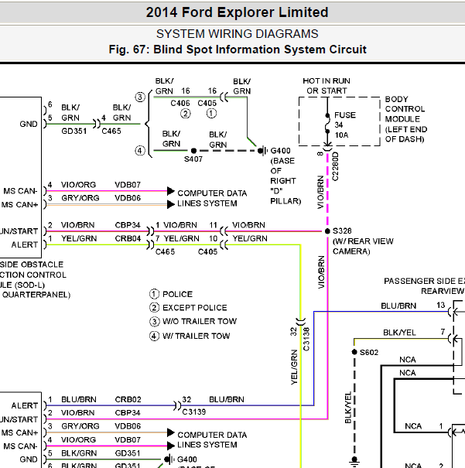465x468 pixels.
Task: Click the vertical 'YEL/GRN' wire label
Action: (x=294, y=367)
